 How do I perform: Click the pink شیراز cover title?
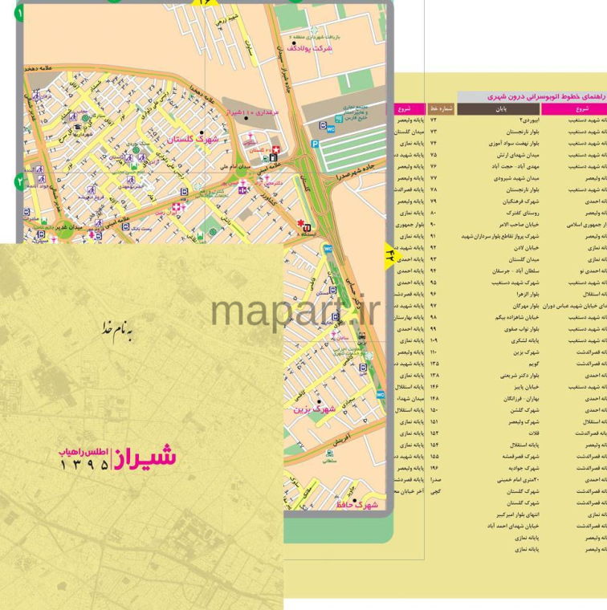(x=145, y=458)
